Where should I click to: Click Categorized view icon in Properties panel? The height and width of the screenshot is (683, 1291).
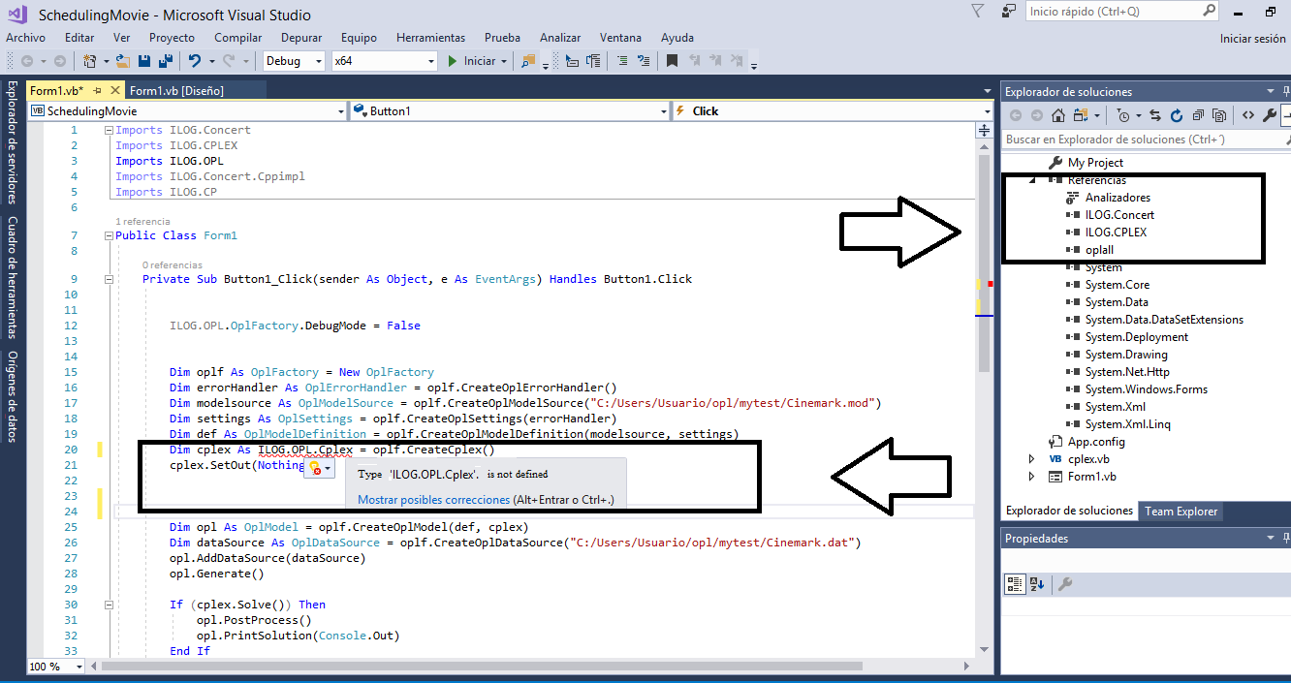pos(1015,584)
